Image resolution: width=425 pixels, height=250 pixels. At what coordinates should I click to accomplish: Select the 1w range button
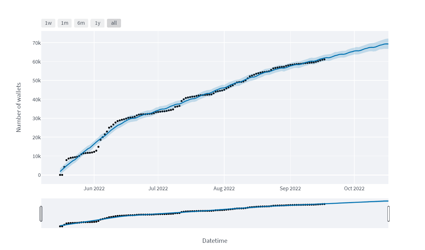point(48,23)
